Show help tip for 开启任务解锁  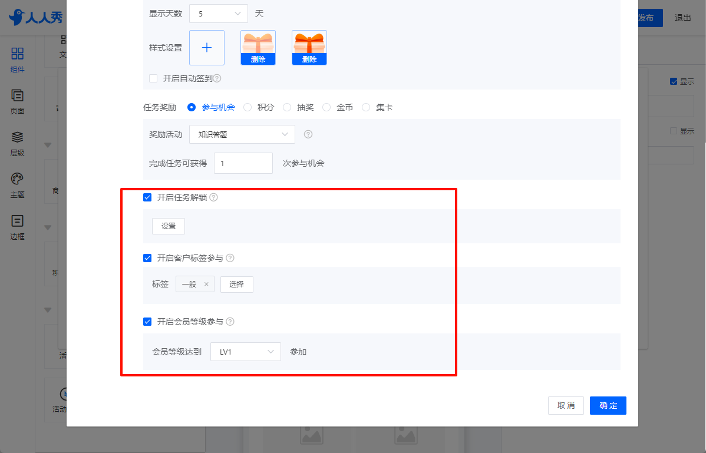[214, 197]
